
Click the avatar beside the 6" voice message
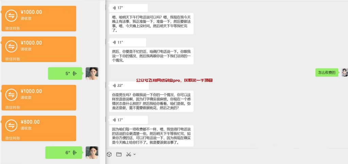[92, 152]
